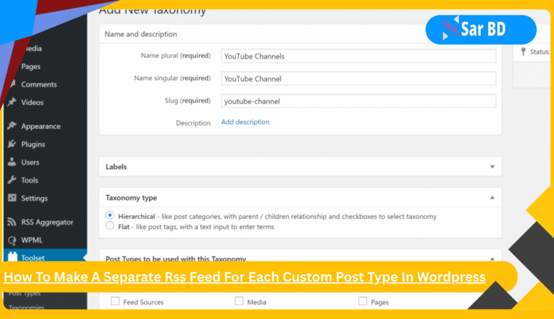Click the Tools wrench icon
Screen dimensions: 554x319
pyautogui.click(x=12, y=180)
